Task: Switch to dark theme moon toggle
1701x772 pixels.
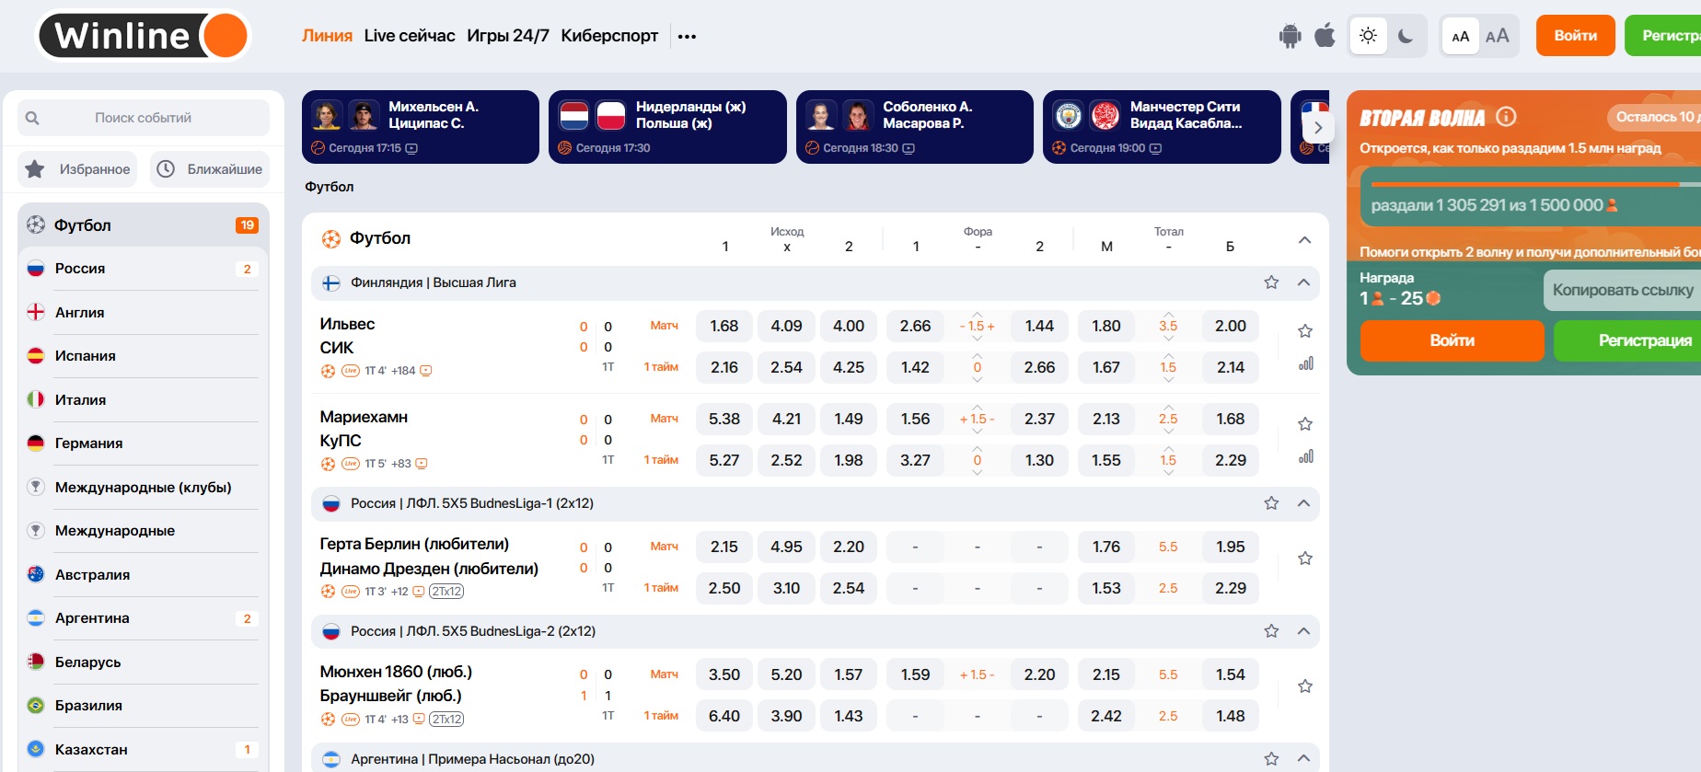Action: tap(1406, 36)
